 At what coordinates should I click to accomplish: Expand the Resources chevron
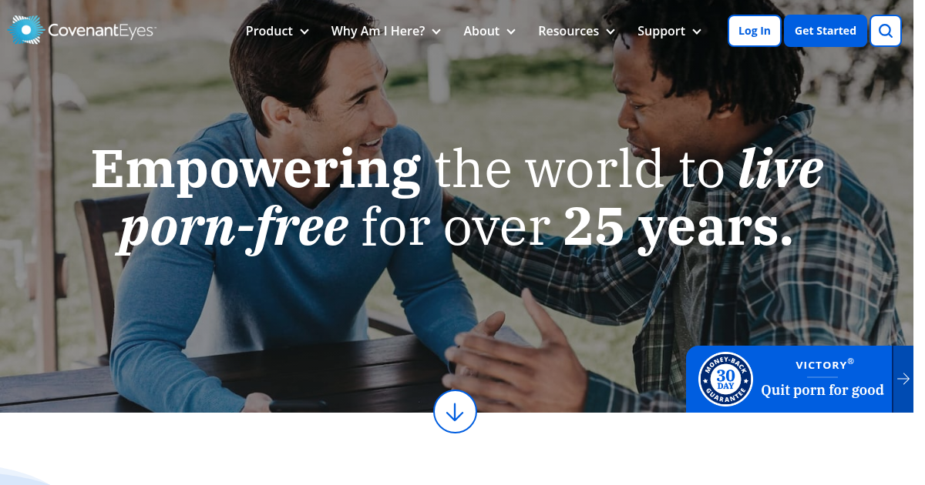pos(610,32)
